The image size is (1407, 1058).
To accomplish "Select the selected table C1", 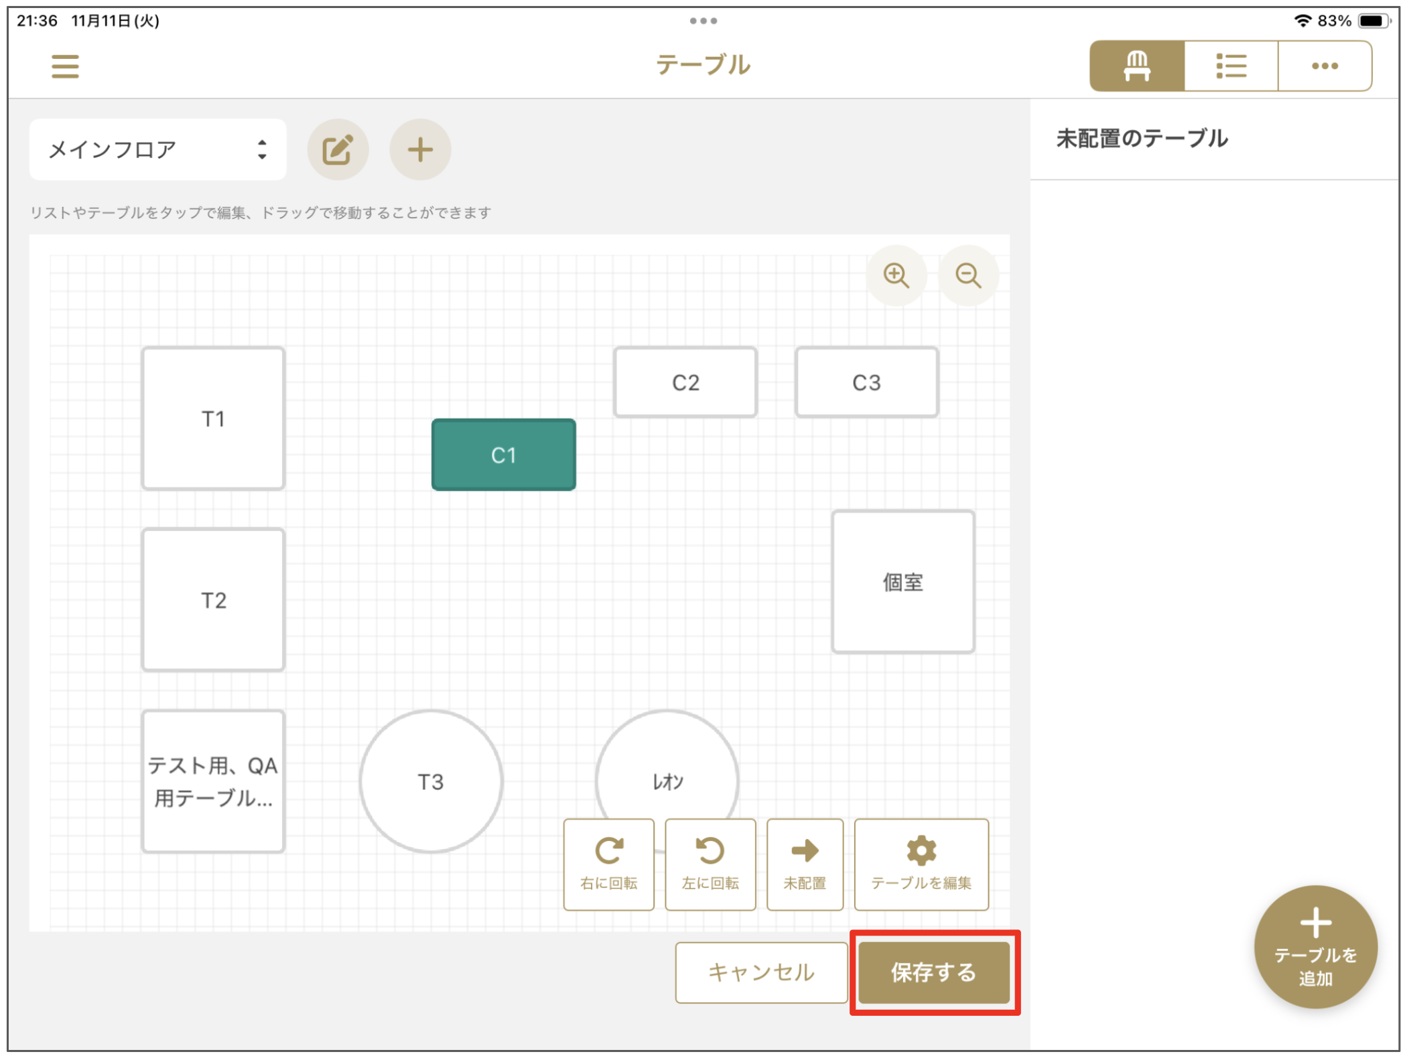I will [504, 455].
